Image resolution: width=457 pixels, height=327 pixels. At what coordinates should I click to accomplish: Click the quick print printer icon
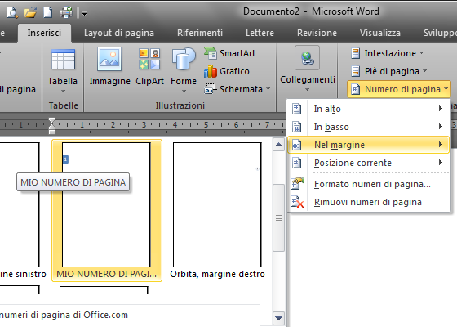pyautogui.click(x=66, y=12)
